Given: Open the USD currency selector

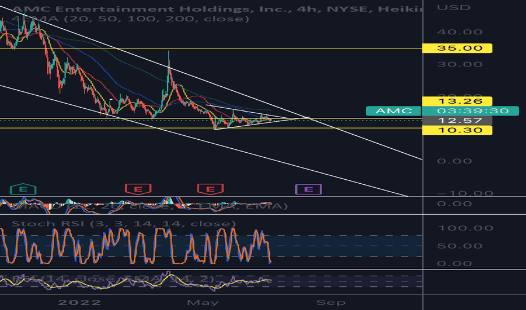Looking at the screenshot, I should (454, 8).
